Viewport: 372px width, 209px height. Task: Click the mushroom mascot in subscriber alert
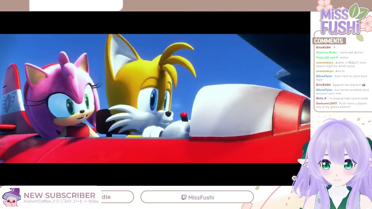[11, 197]
